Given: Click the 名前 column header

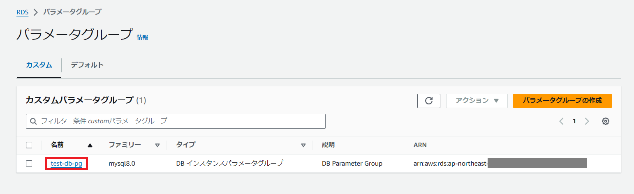Looking at the screenshot, I should tap(57, 145).
